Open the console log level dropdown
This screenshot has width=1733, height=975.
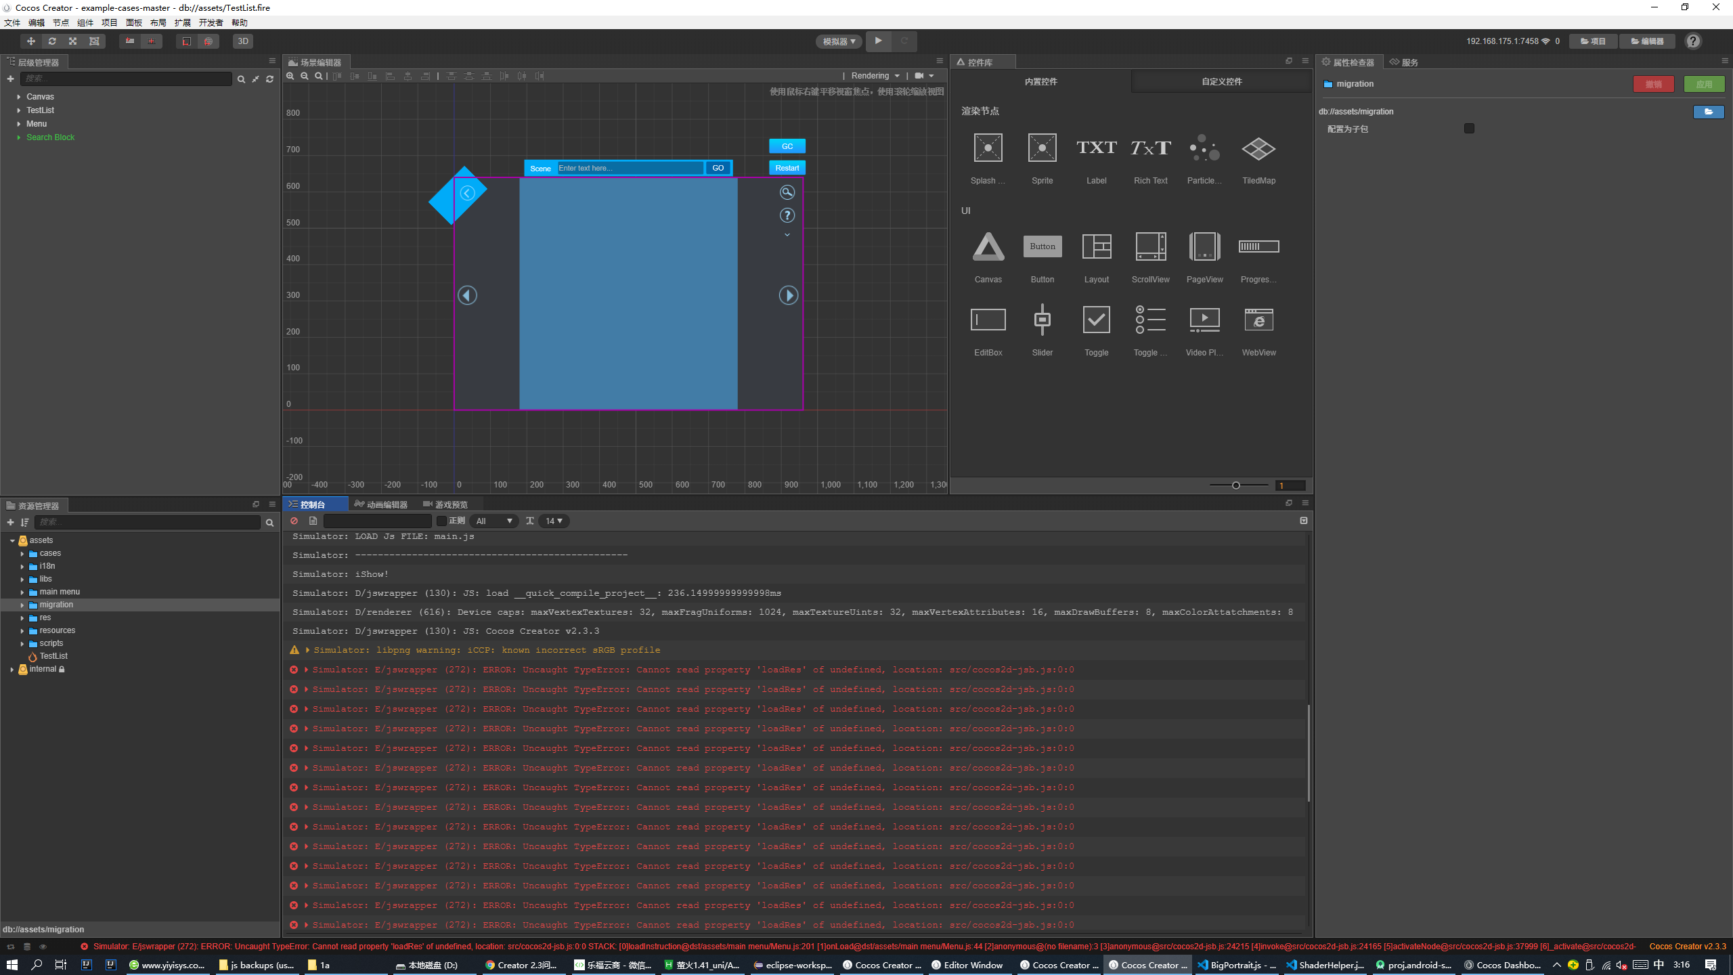(493, 521)
